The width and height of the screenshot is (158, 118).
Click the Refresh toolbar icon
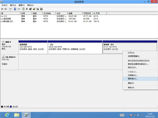[23, 9]
